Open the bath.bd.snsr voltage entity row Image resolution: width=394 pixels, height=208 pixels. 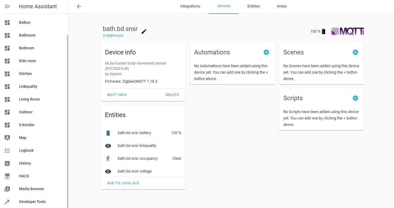(143, 171)
